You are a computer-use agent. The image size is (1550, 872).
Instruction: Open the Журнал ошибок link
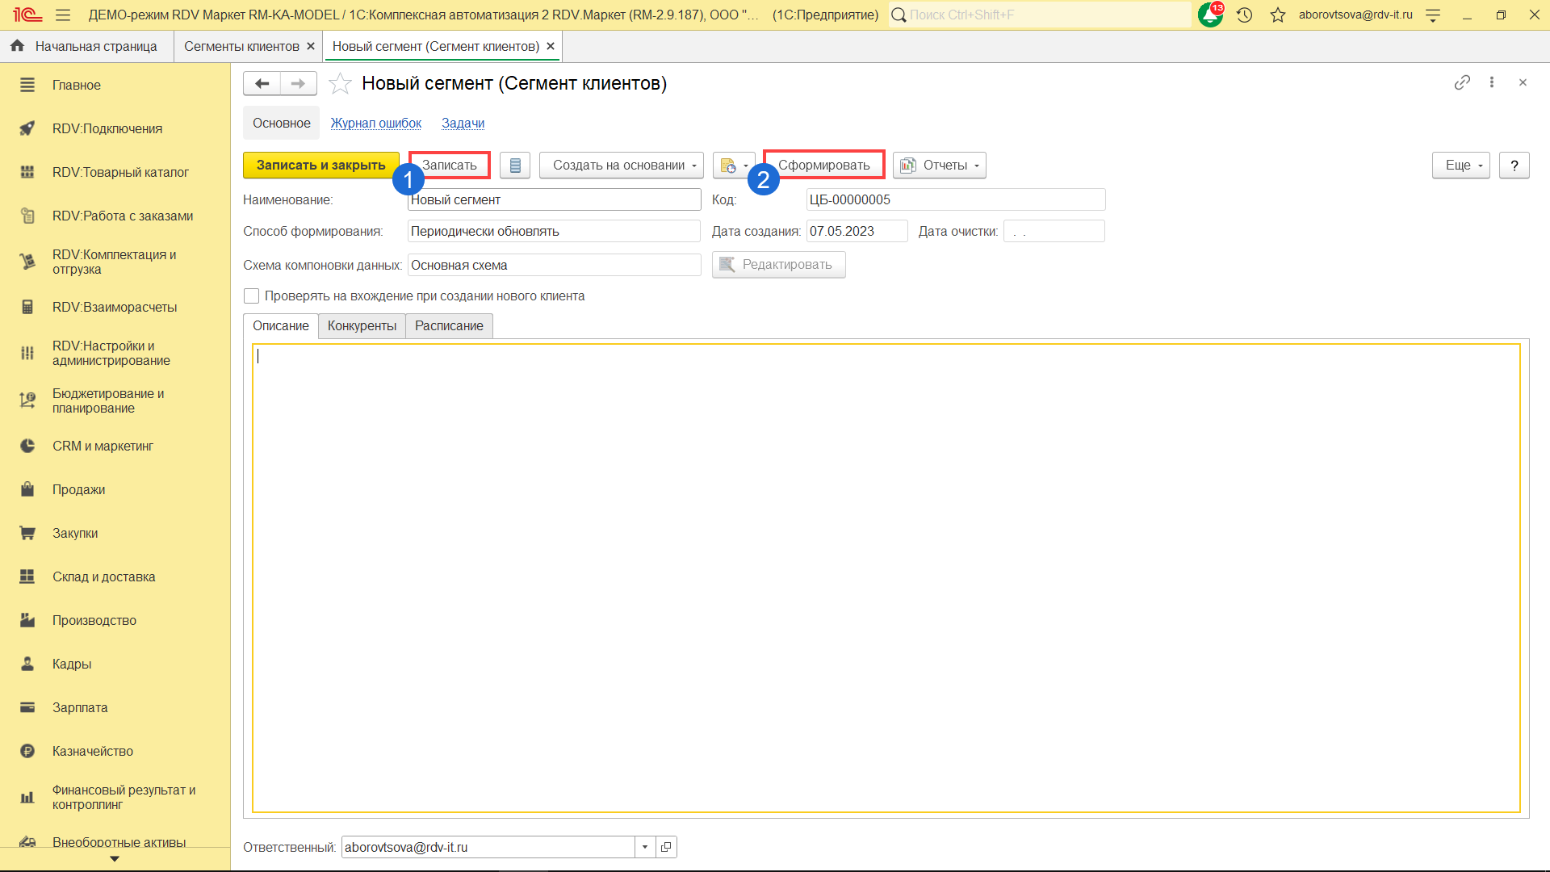[375, 124]
